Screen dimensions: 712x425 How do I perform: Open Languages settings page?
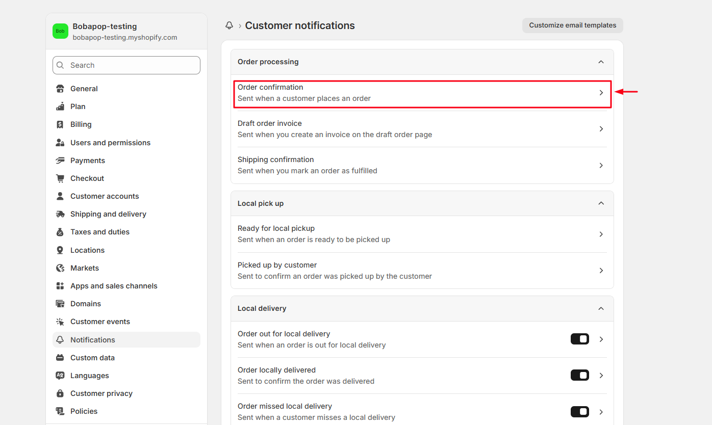click(x=126, y=376)
